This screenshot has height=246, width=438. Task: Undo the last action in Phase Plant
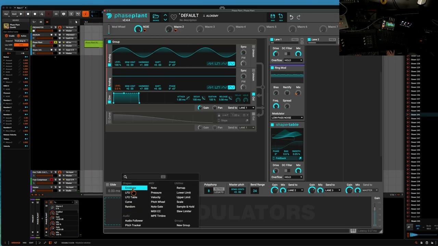click(x=291, y=17)
